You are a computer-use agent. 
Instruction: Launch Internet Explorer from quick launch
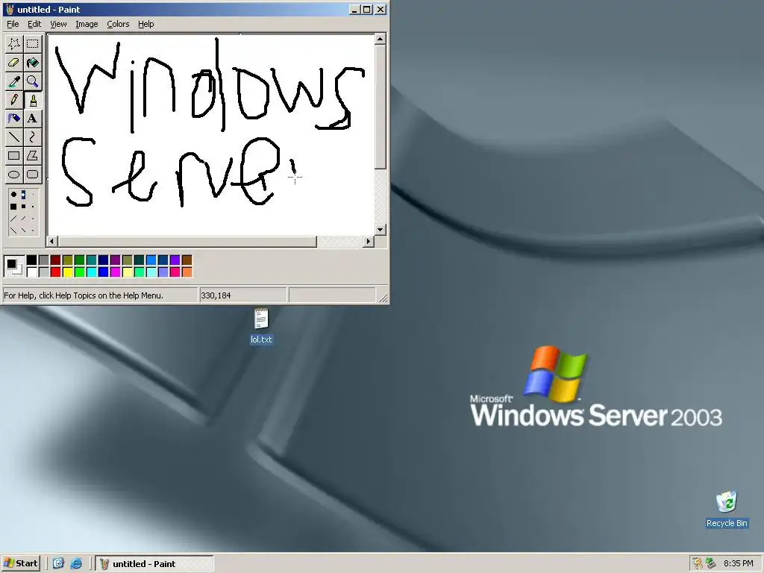[77, 563]
